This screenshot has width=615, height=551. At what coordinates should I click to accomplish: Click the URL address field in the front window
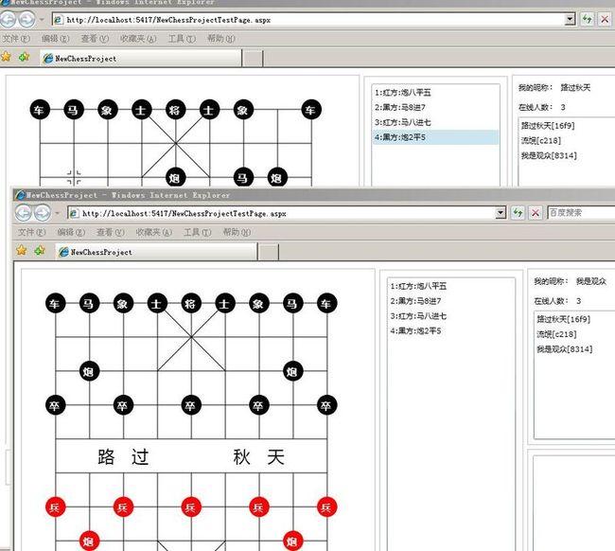click(282, 213)
